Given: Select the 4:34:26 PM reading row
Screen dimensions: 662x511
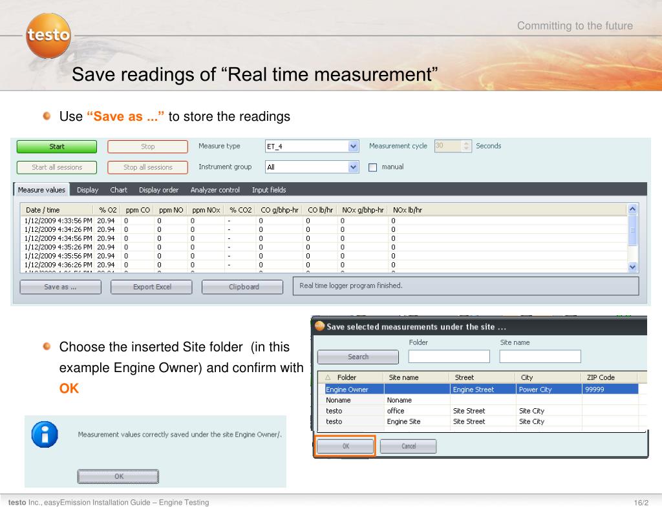Looking at the screenshot, I should 324,229.
